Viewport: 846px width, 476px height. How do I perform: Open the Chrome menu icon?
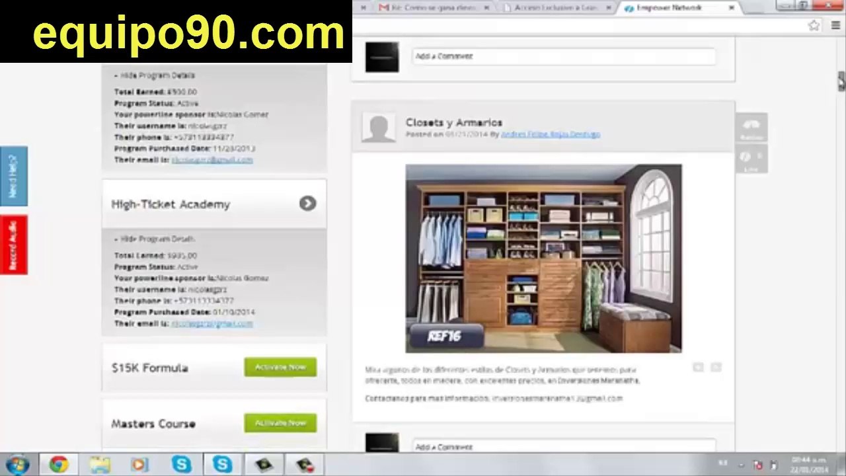pos(835,26)
